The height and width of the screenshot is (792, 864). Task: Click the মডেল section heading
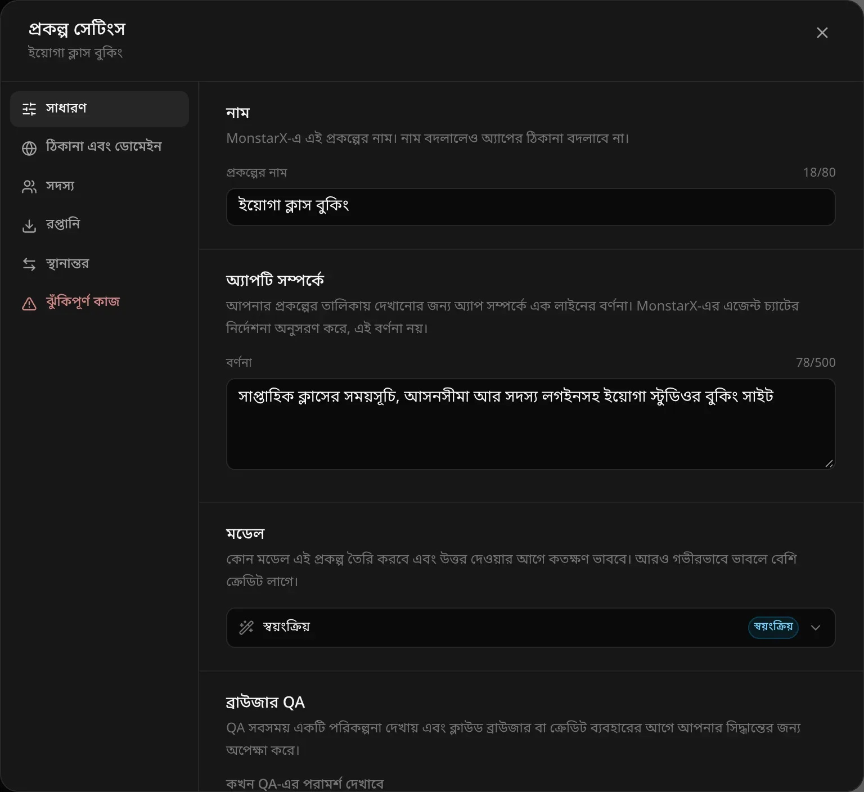pos(245,533)
